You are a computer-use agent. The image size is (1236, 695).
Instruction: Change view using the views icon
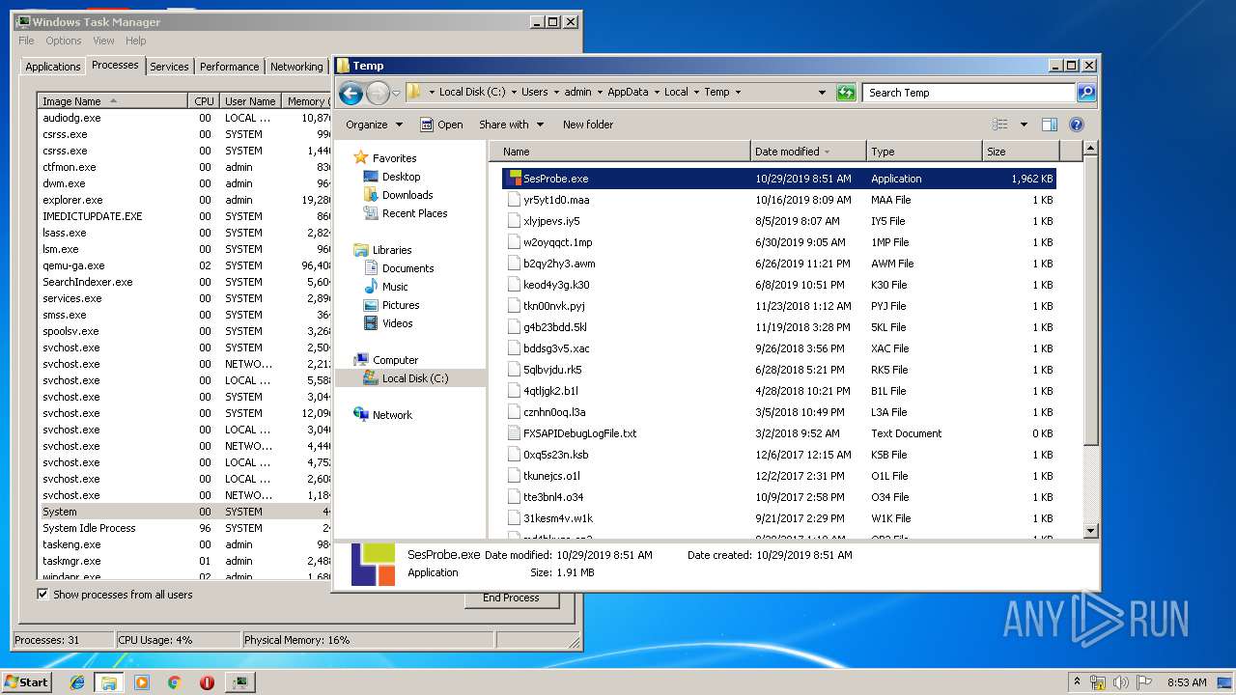pos(1000,125)
